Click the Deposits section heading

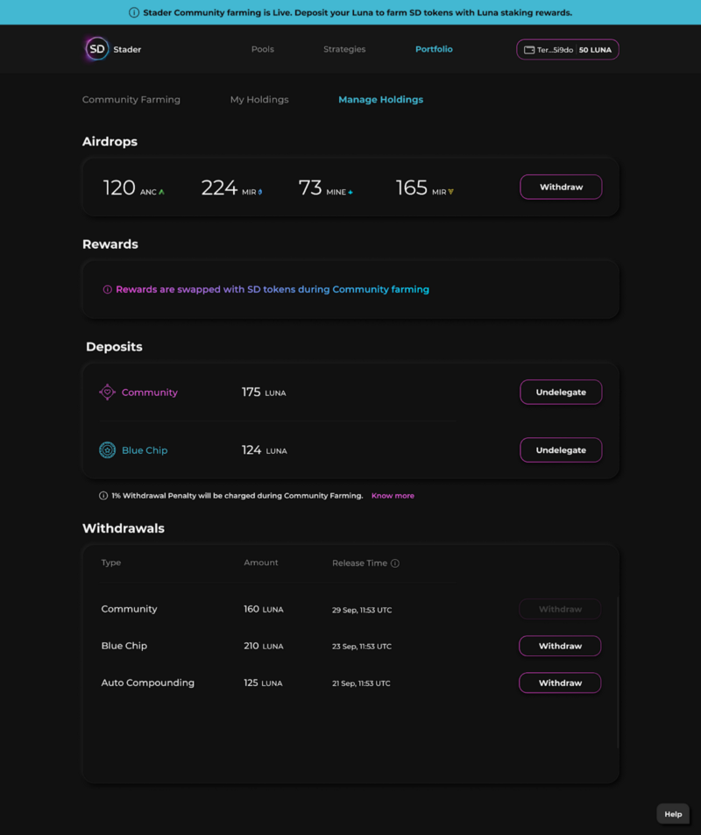click(114, 347)
